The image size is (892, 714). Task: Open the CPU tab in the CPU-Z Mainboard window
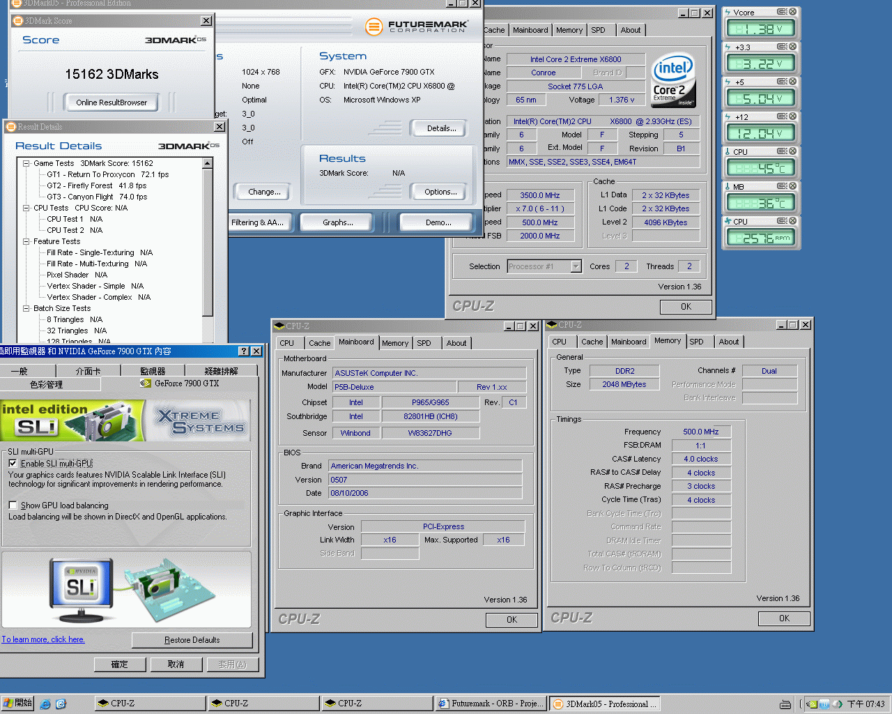(x=287, y=343)
